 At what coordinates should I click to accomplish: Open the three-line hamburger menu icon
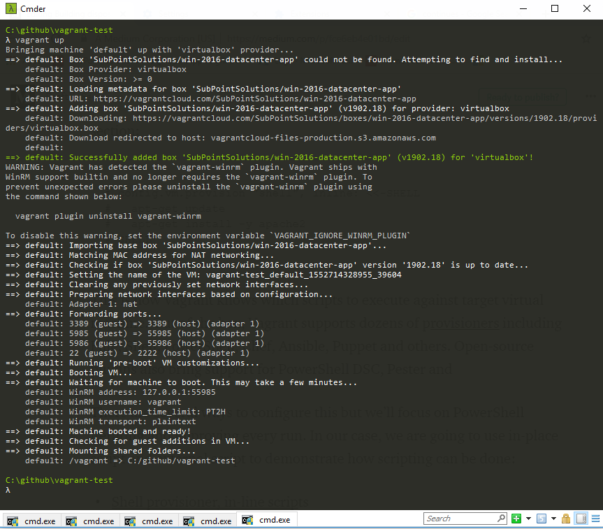tap(595, 519)
